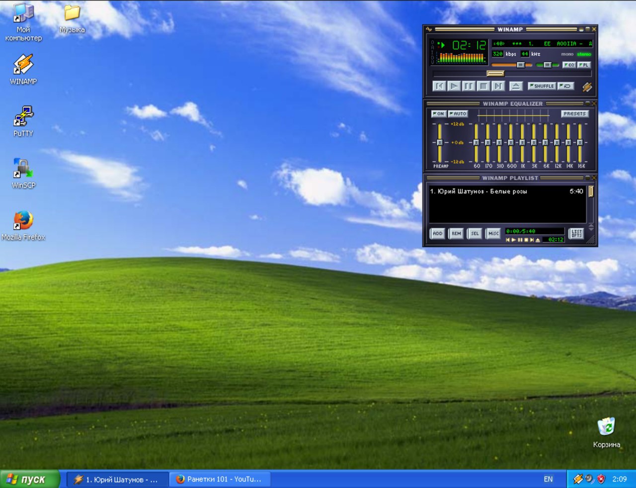The width and height of the screenshot is (636, 488).
Task: Select the Mozilla Firefox desktop shortcut
Action: click(x=23, y=225)
